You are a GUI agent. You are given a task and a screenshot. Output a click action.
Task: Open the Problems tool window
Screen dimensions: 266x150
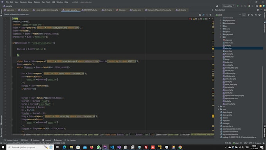35,140
